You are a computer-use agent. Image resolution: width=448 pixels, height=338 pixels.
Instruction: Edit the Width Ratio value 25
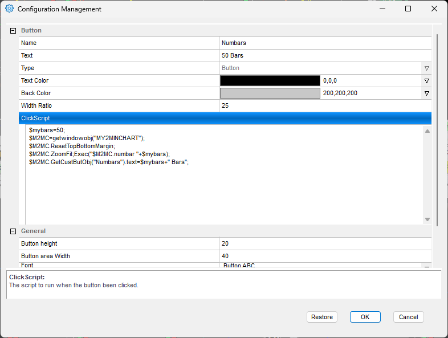coord(325,105)
